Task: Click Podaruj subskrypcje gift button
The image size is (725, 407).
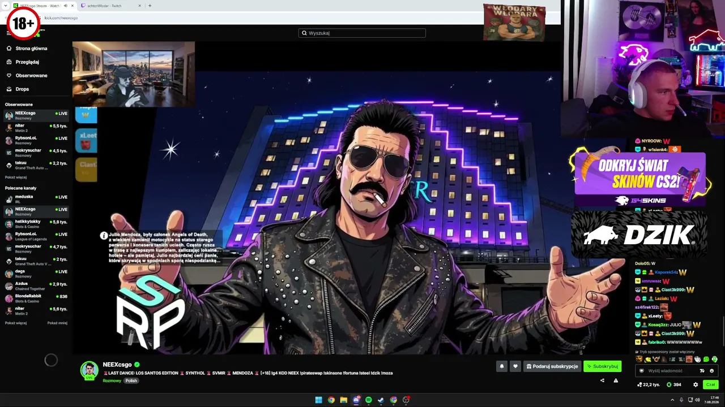Action: (552, 366)
